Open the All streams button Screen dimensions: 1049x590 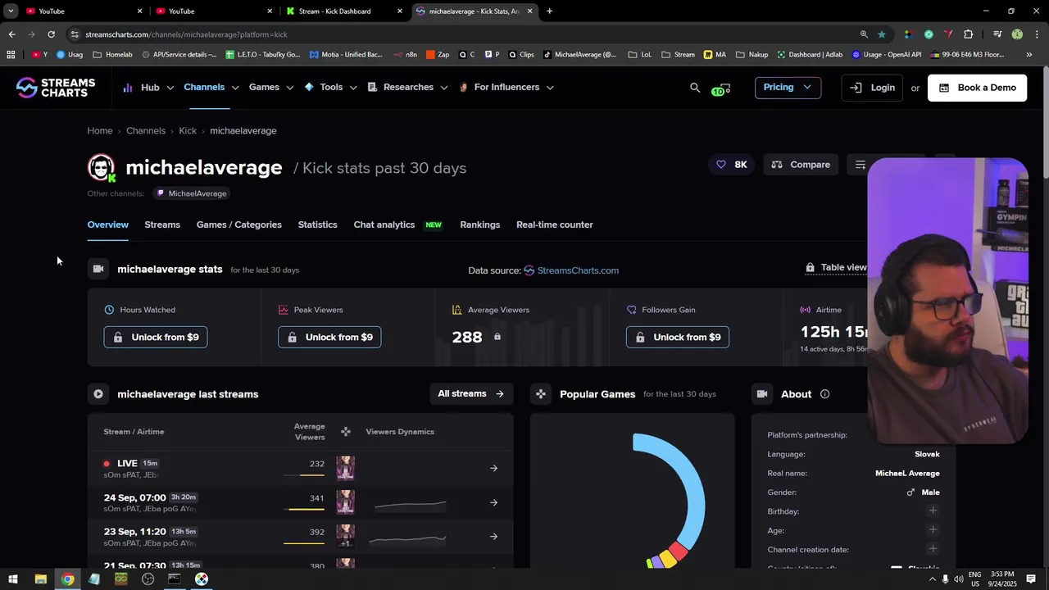point(471,394)
